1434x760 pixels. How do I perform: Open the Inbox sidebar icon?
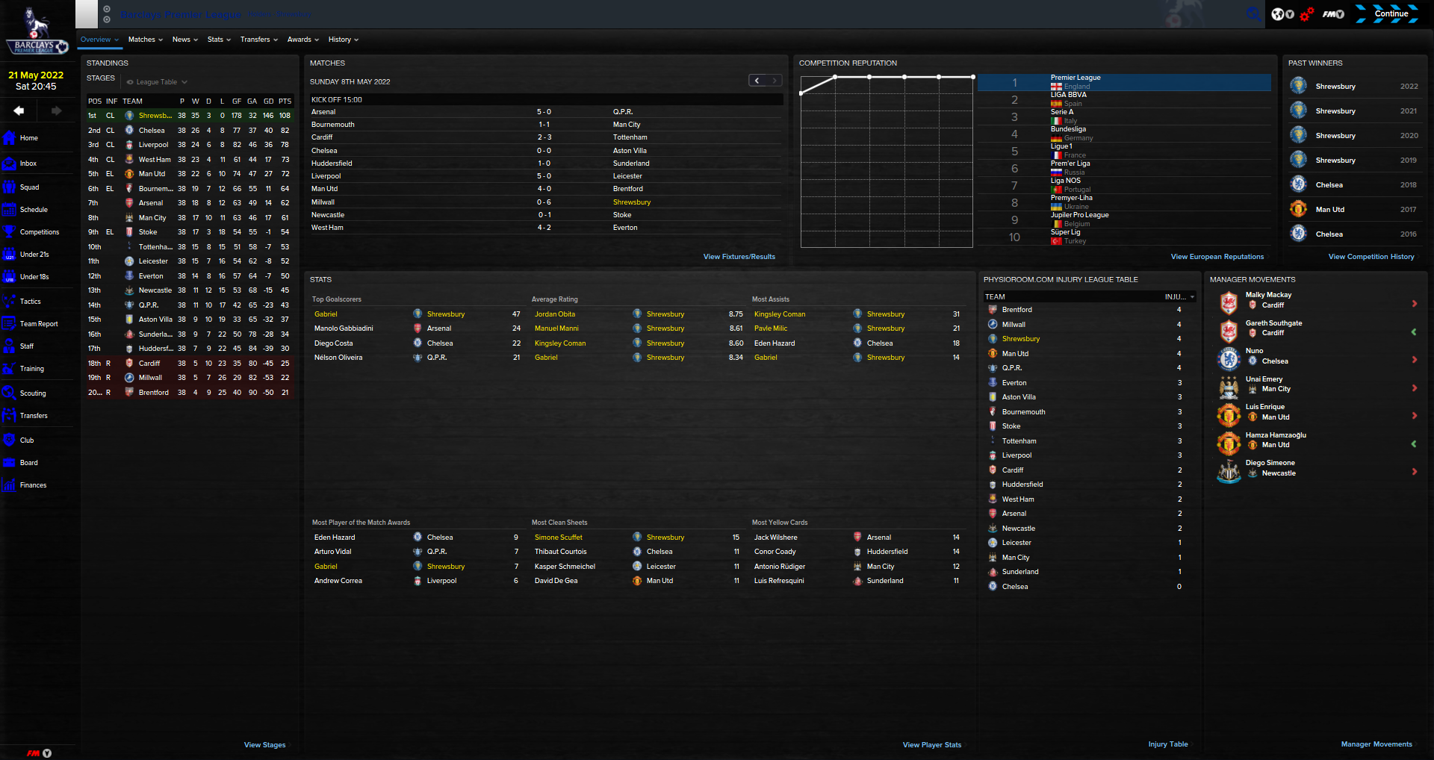pos(9,163)
